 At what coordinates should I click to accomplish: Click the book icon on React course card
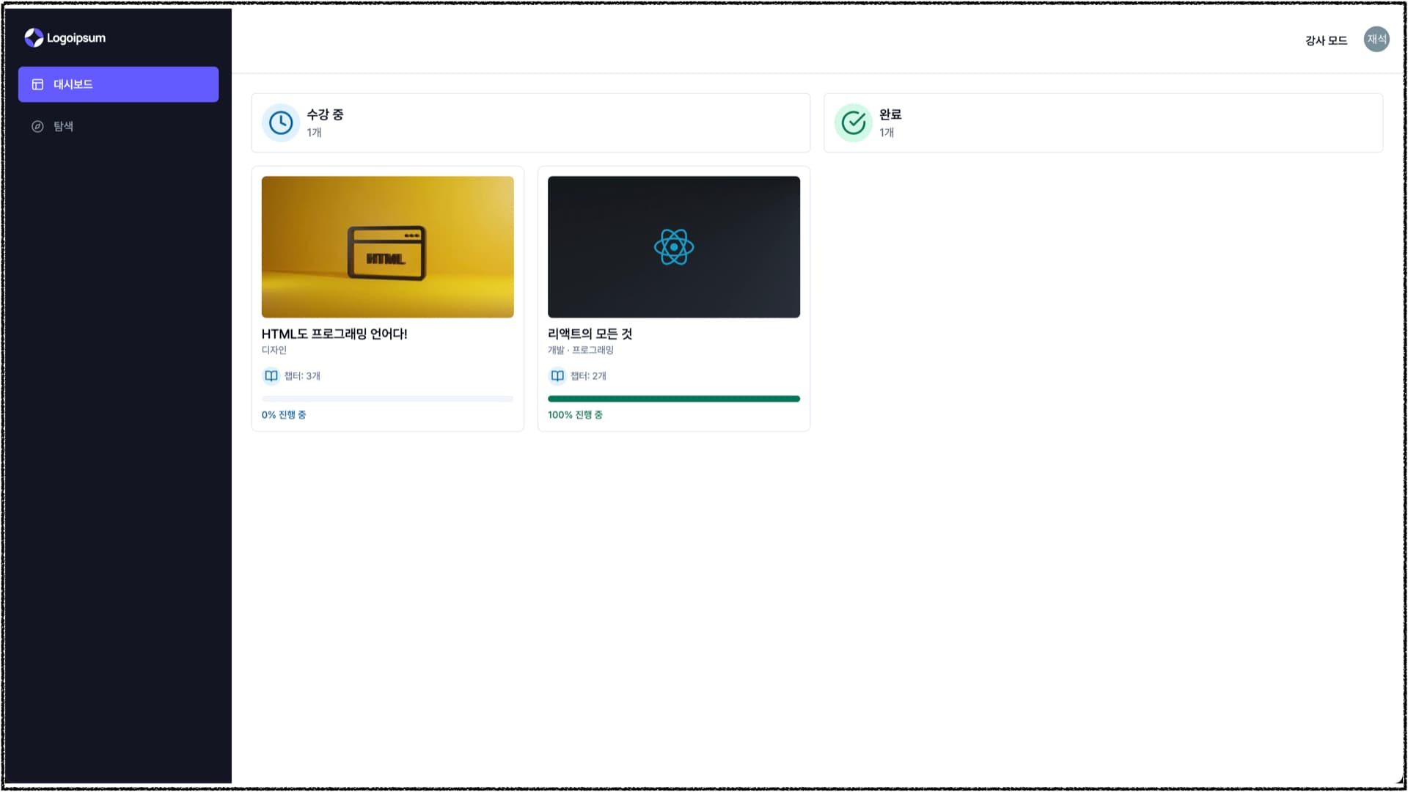click(557, 375)
